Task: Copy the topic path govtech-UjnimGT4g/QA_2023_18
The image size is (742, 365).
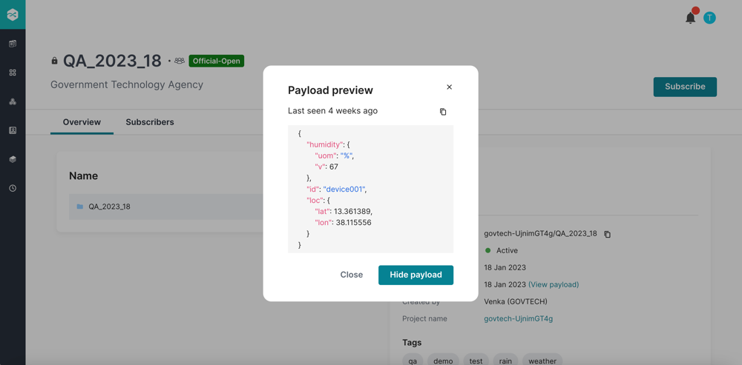Action: (x=607, y=234)
